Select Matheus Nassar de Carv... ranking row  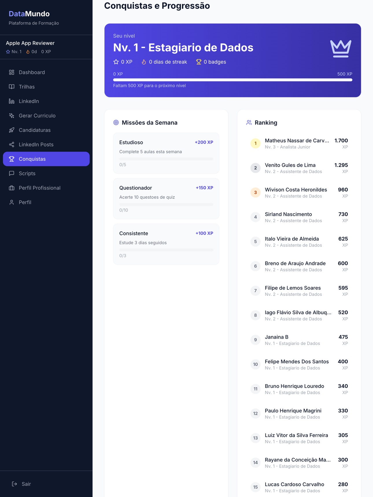click(x=299, y=143)
